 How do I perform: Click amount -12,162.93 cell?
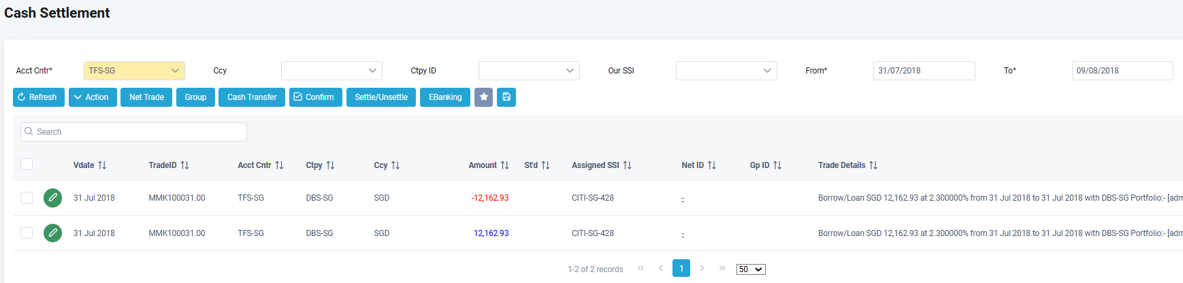click(490, 198)
